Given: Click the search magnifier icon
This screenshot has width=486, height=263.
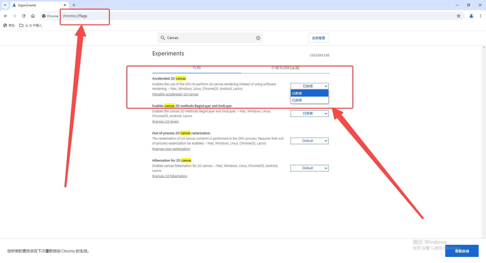Looking at the screenshot, I should tap(163, 38).
